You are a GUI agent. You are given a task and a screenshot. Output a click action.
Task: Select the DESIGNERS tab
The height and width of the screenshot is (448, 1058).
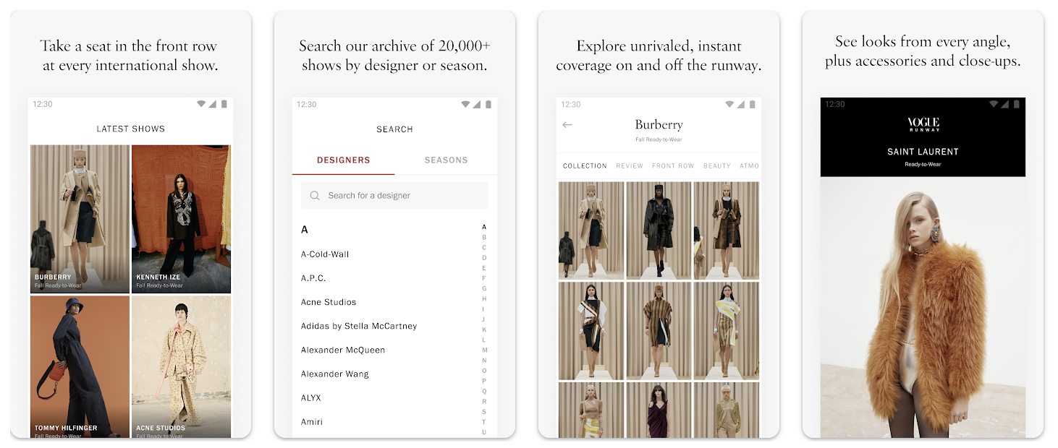(343, 160)
